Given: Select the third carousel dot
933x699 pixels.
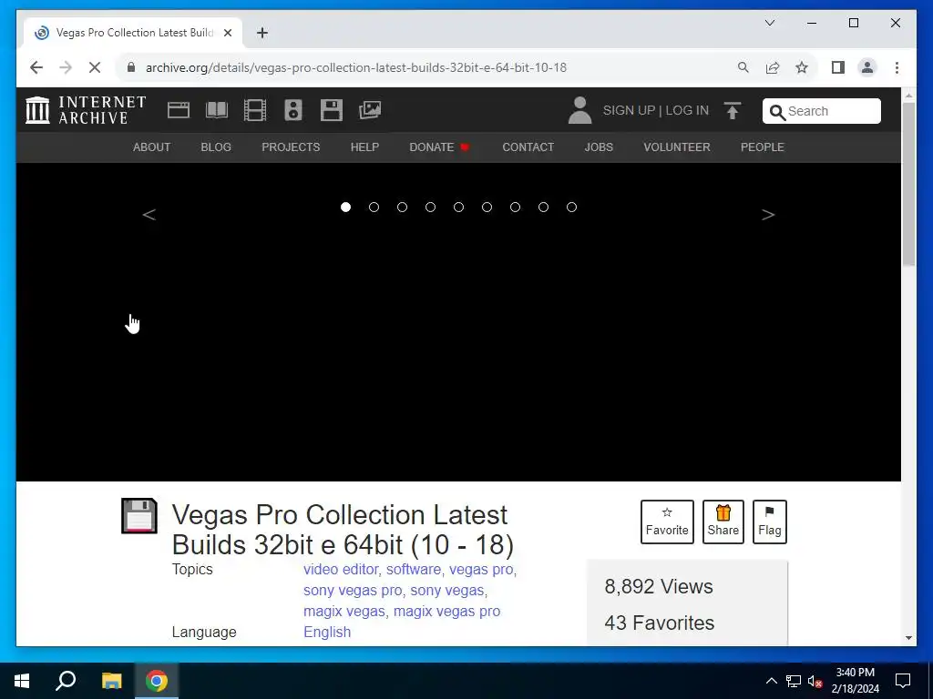Looking at the screenshot, I should point(402,207).
